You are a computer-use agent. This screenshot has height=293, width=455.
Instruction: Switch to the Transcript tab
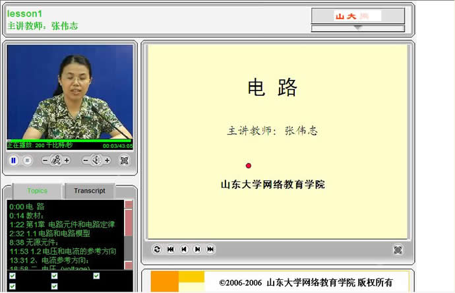coord(90,191)
